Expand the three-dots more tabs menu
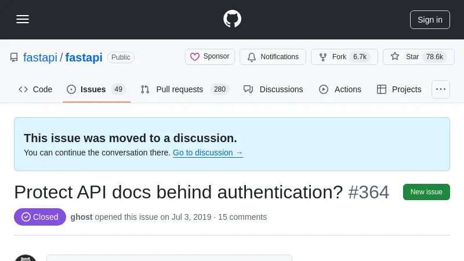 coord(441,89)
